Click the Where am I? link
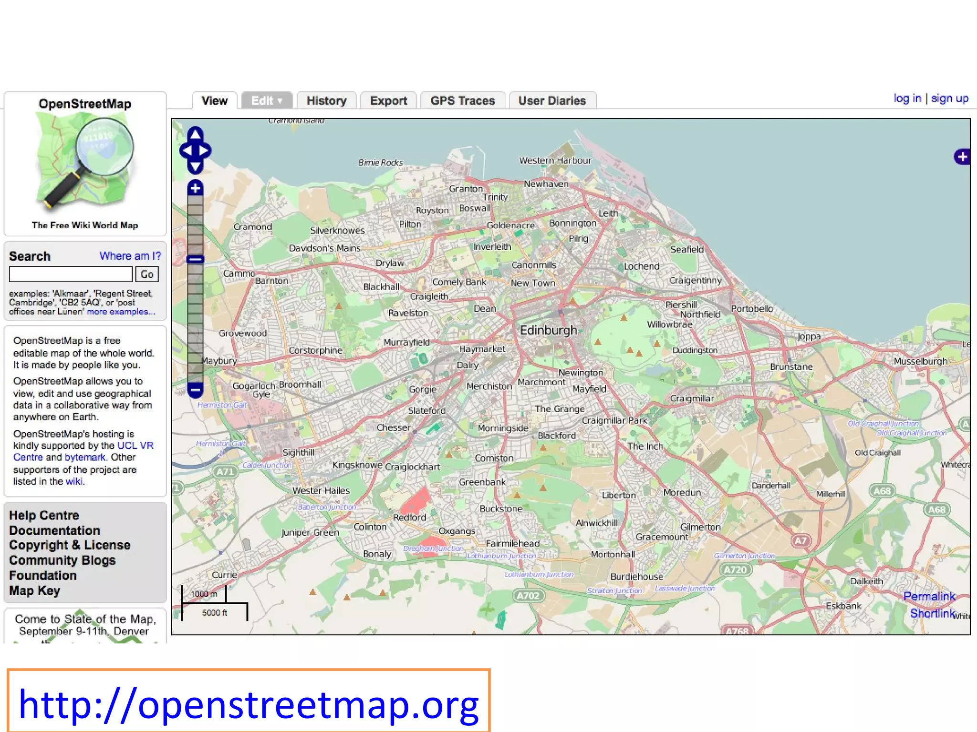The width and height of the screenshot is (977, 732). point(130,256)
